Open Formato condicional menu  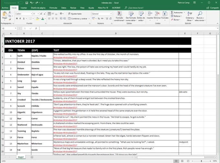point(119,16)
